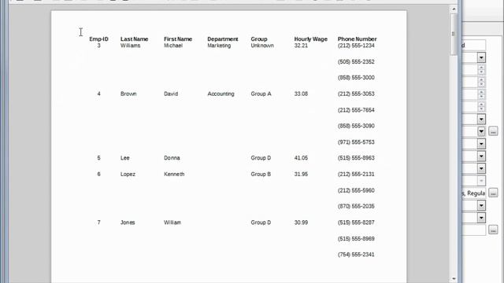Click the hourly wage '32.21'
Image resolution: width=504 pixels, height=283 pixels.
pos(301,46)
